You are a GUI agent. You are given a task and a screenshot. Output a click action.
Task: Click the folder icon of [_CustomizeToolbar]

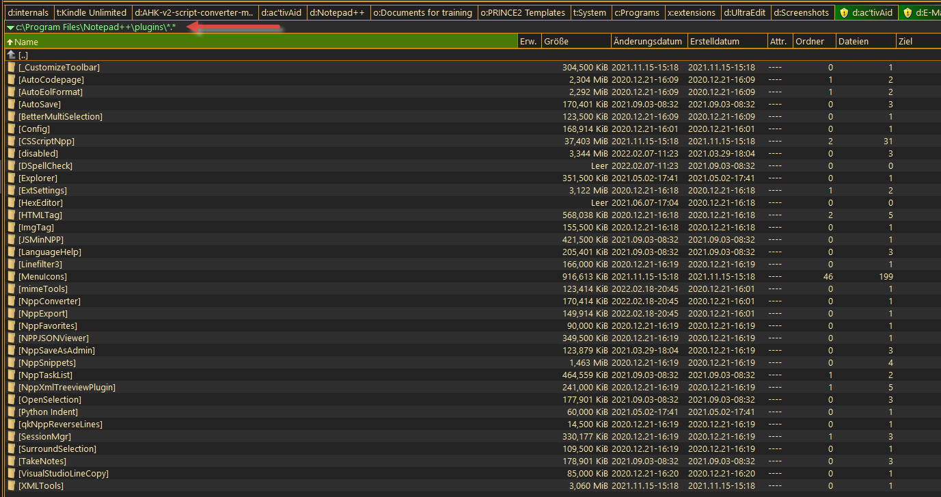pos(11,68)
